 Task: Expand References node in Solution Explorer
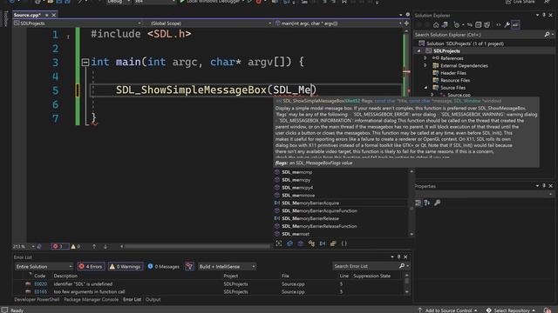(x=425, y=58)
